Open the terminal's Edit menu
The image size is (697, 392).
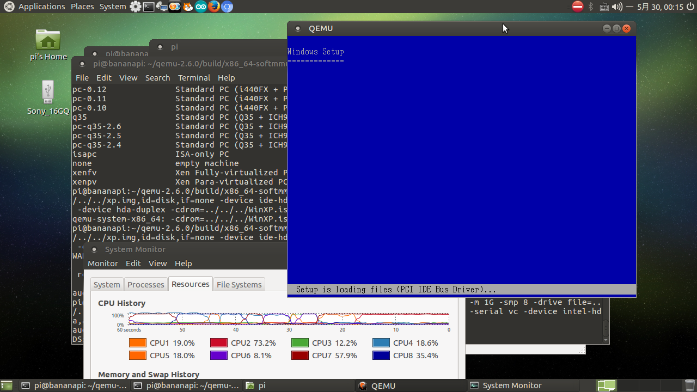click(x=104, y=78)
